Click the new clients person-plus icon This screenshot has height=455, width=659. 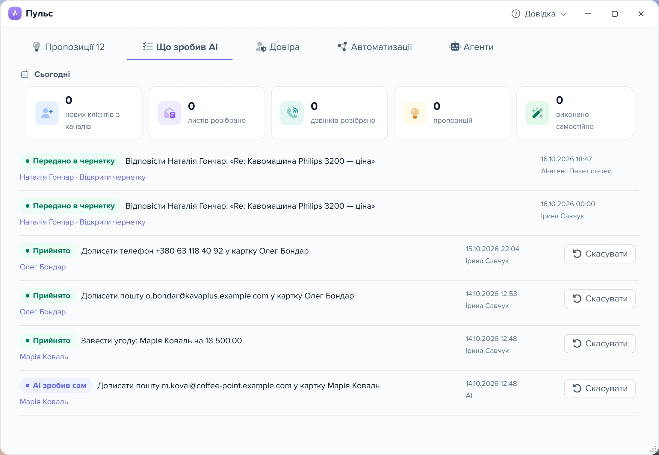point(47,113)
